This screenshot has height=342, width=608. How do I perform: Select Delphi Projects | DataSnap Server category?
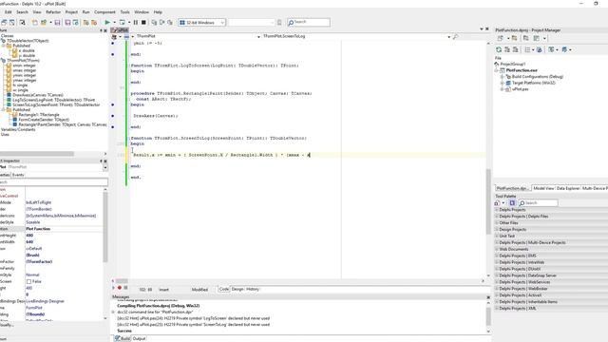(527, 275)
